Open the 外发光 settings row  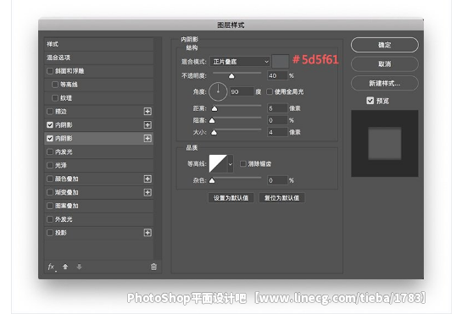98,219
